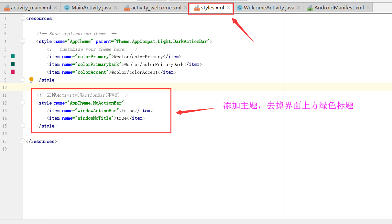
Task: Close the activity_welcome.xml tab
Action: coord(186,7)
